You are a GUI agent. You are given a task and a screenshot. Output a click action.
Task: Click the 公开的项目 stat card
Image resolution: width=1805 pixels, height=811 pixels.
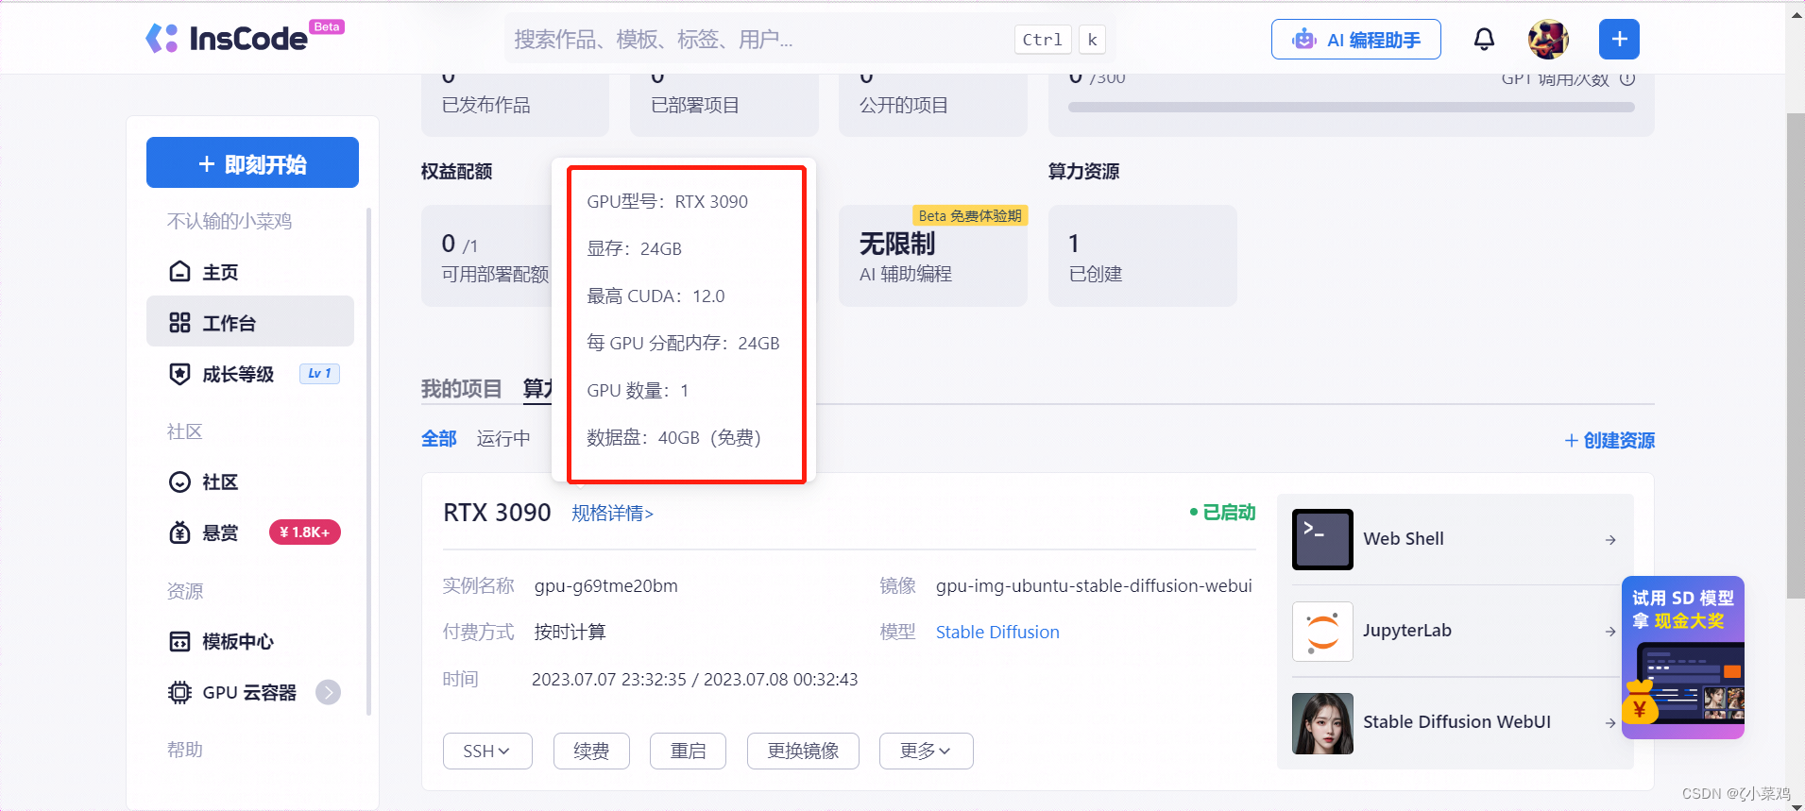[x=933, y=105]
